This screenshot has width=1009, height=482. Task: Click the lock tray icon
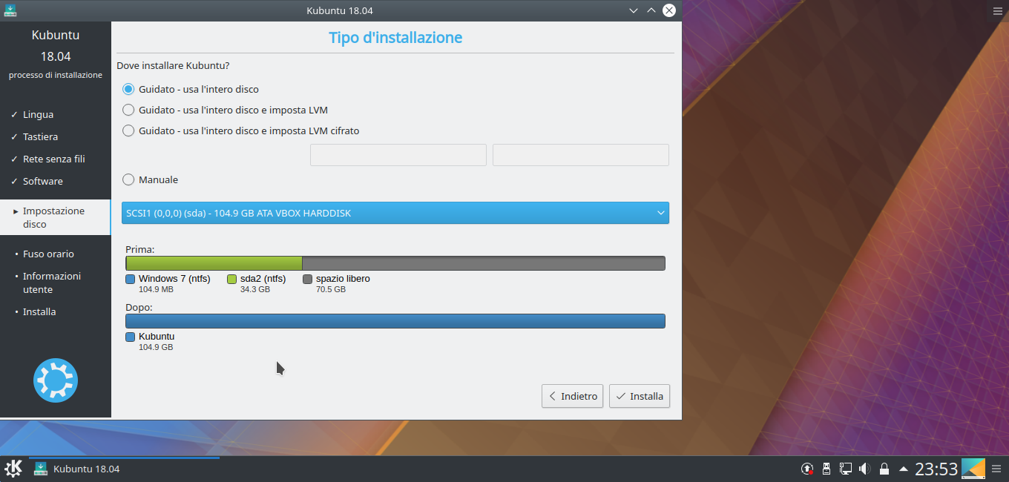click(x=884, y=469)
